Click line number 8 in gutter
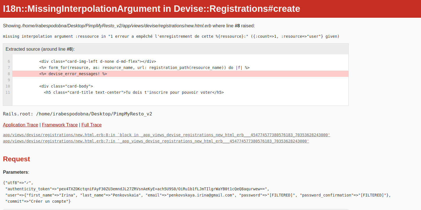 click(9, 74)
